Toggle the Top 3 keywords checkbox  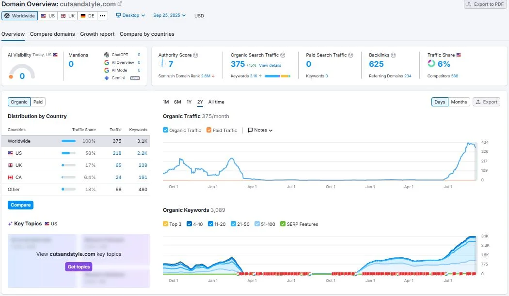pos(166,224)
